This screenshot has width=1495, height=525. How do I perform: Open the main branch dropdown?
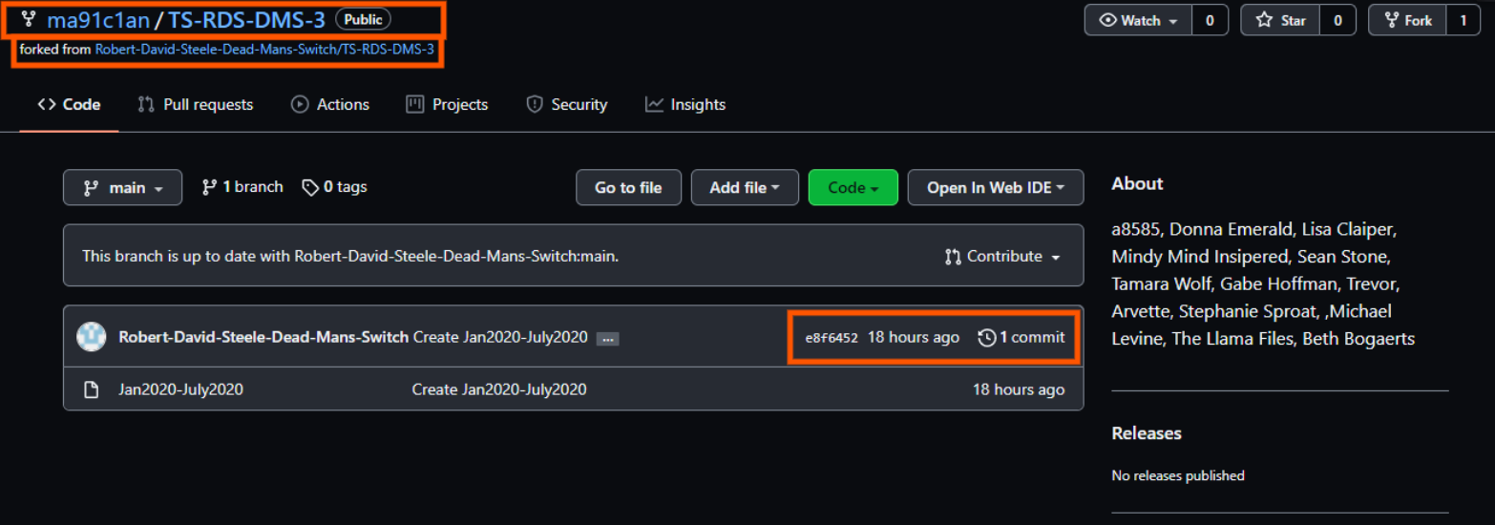click(x=122, y=188)
